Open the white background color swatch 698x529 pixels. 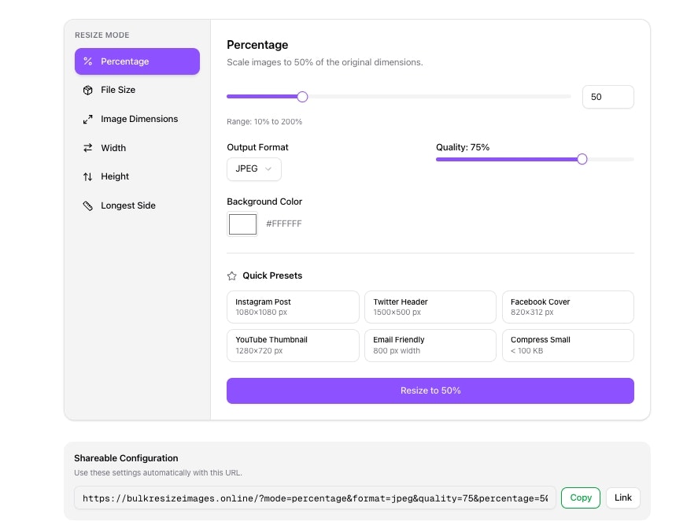(x=242, y=224)
